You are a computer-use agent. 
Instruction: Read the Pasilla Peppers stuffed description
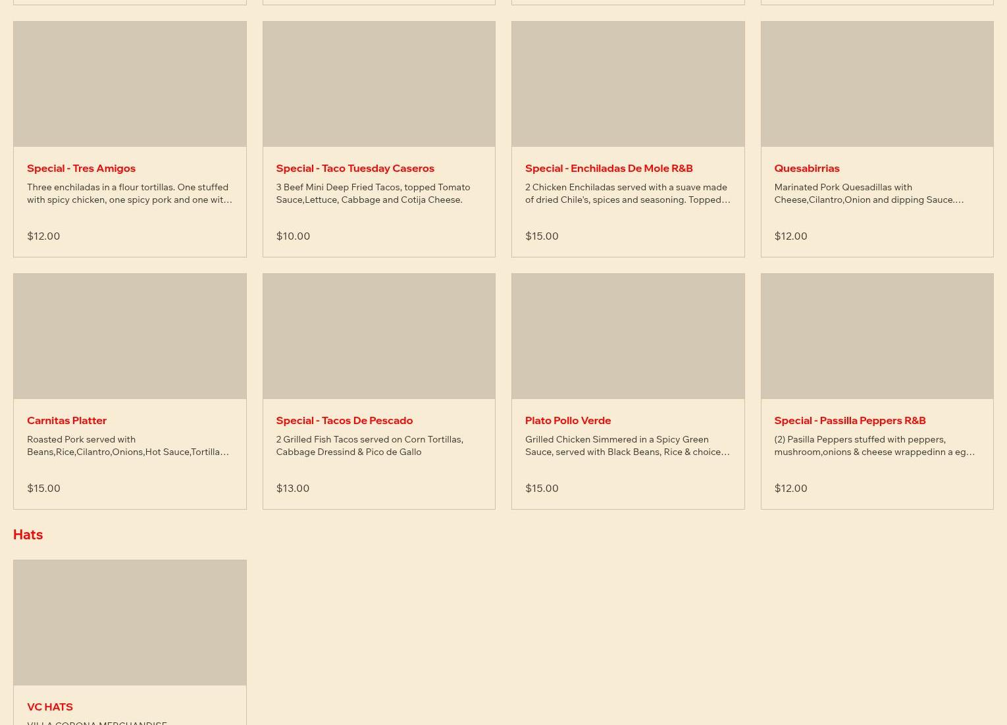[x=875, y=445]
